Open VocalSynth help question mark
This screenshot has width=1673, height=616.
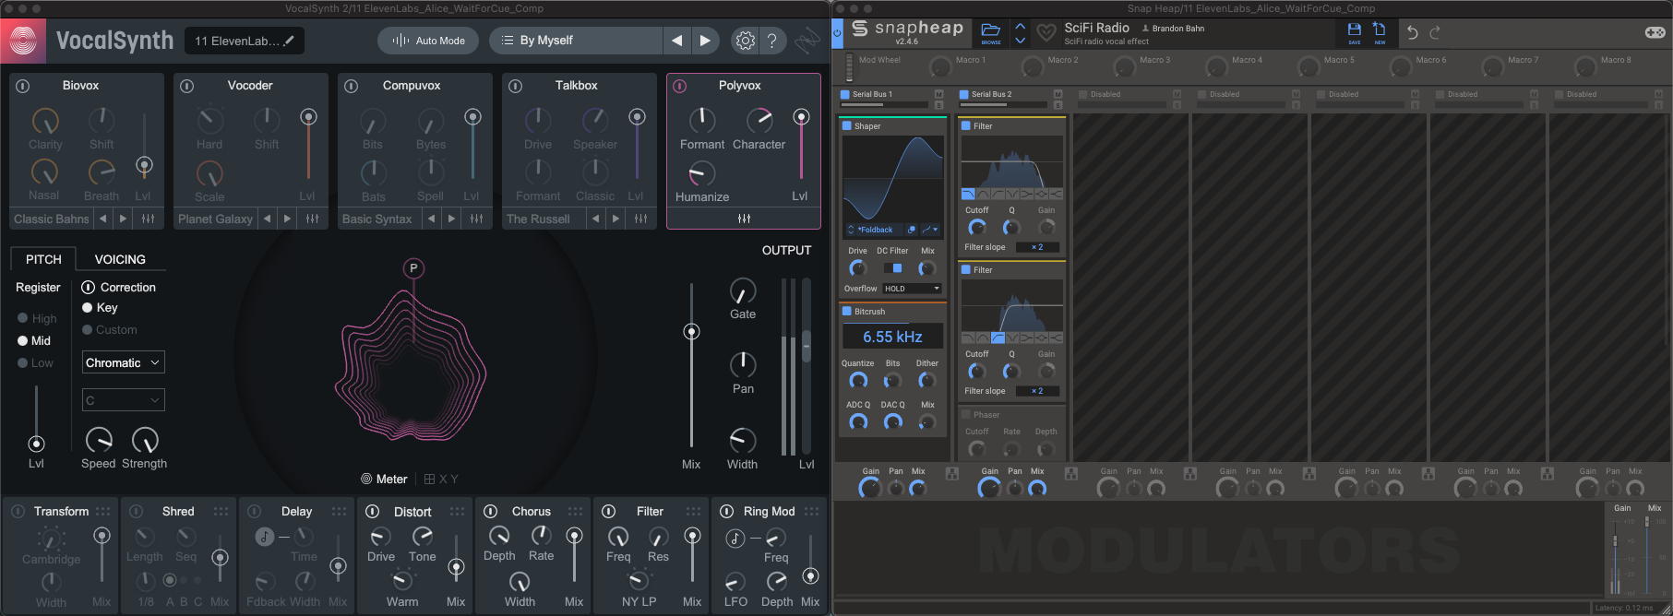click(x=772, y=41)
